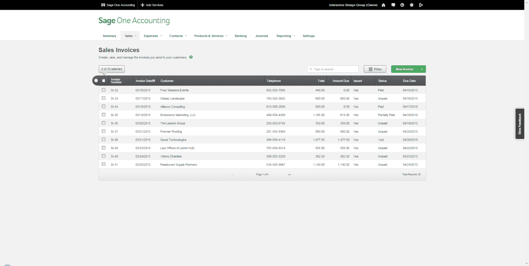Toggle the select-all checkbox in table header
529x266 pixels.
tap(104, 81)
